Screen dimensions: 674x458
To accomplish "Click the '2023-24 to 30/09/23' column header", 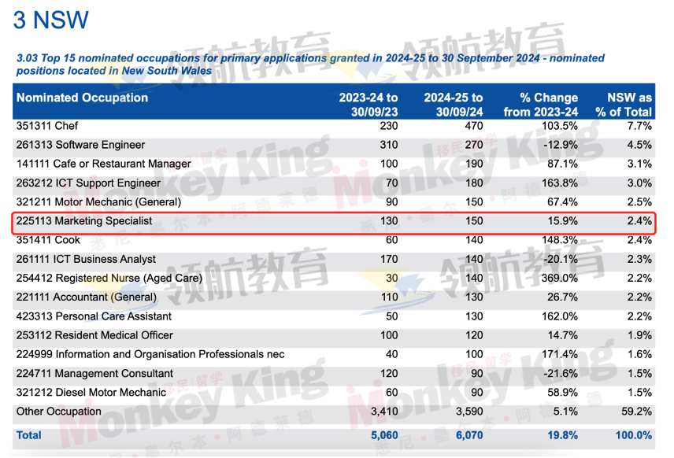I will [368, 105].
